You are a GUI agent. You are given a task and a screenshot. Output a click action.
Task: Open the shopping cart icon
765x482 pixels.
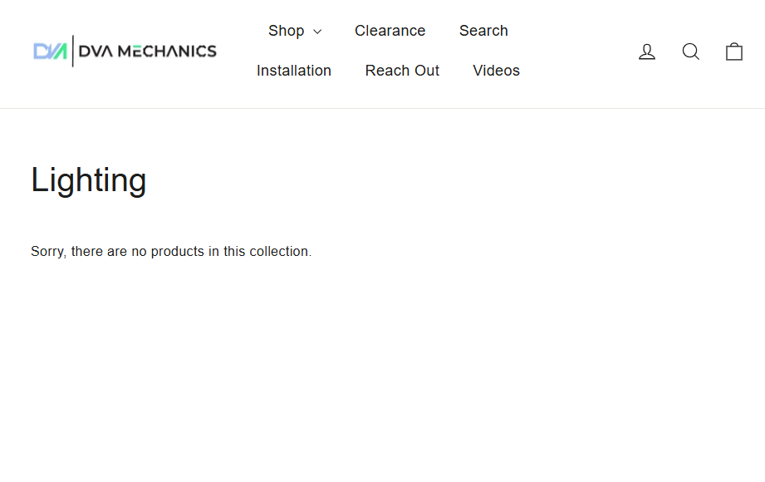point(734,52)
